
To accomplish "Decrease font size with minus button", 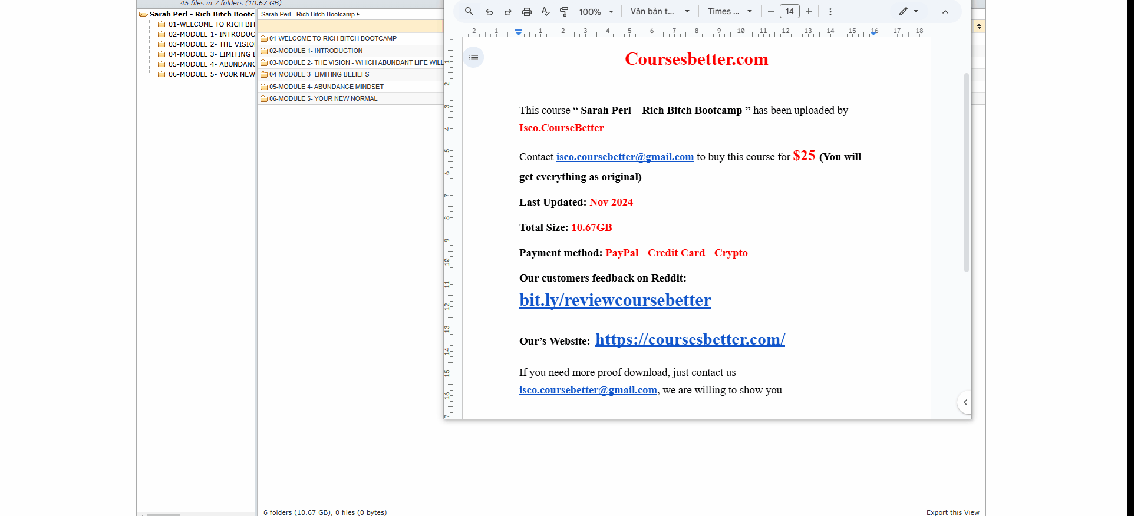I will coord(770,12).
